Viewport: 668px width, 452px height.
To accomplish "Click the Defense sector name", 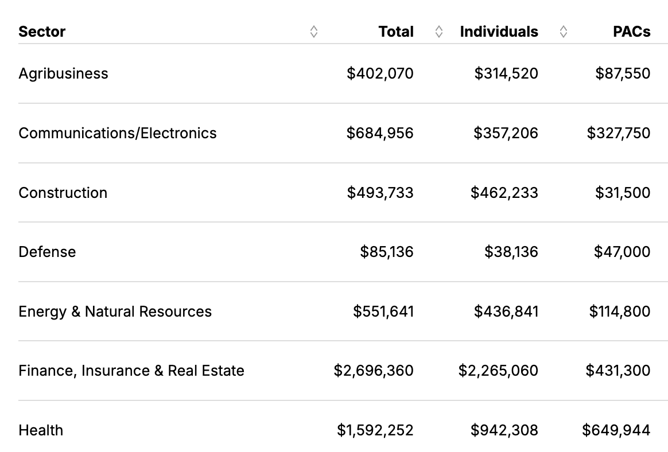I will point(47,252).
